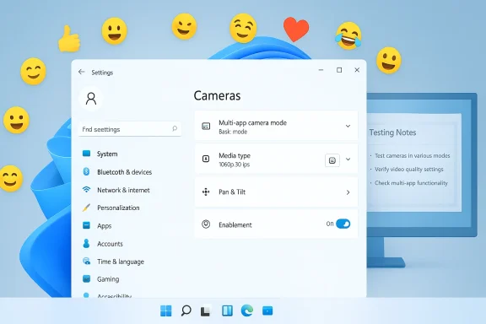Open taskbar Search
486x324 pixels.
point(186,310)
